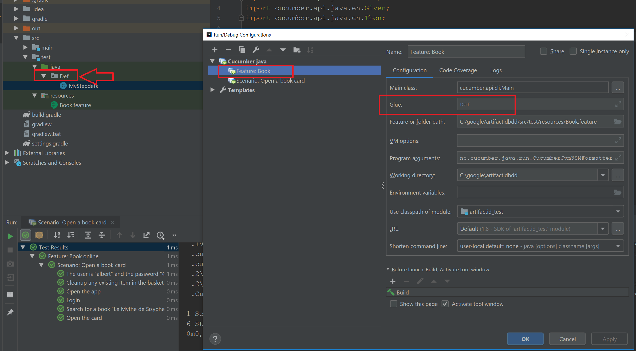Open the wrench Edit Templates icon
The width and height of the screenshot is (636, 351).
256,50
